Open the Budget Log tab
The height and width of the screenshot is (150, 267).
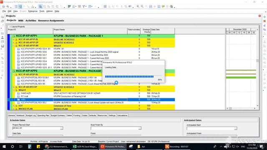point(30,115)
